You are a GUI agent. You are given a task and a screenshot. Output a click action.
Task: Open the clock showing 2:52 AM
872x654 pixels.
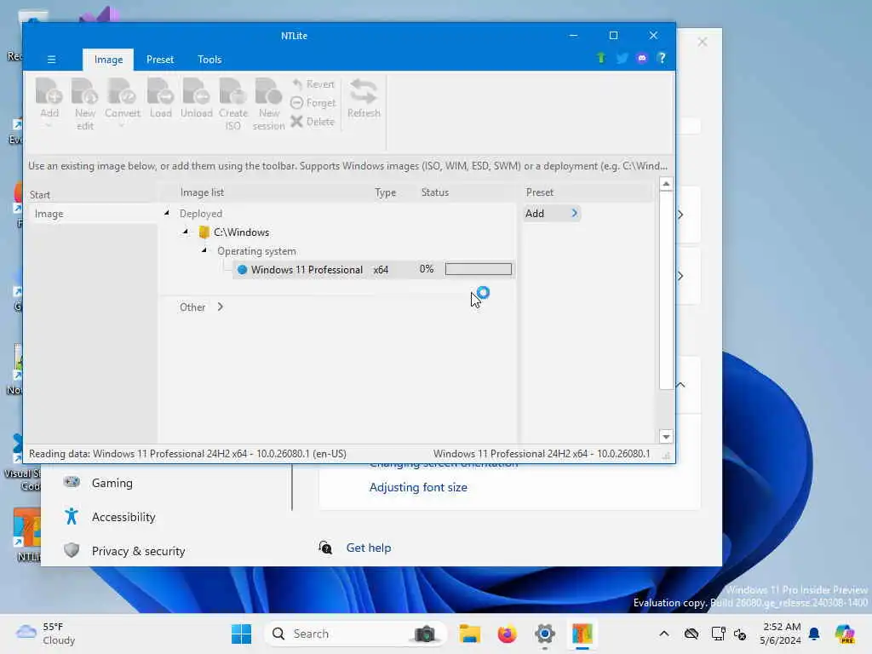click(782, 634)
